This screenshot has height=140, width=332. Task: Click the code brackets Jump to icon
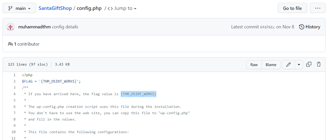110,8
